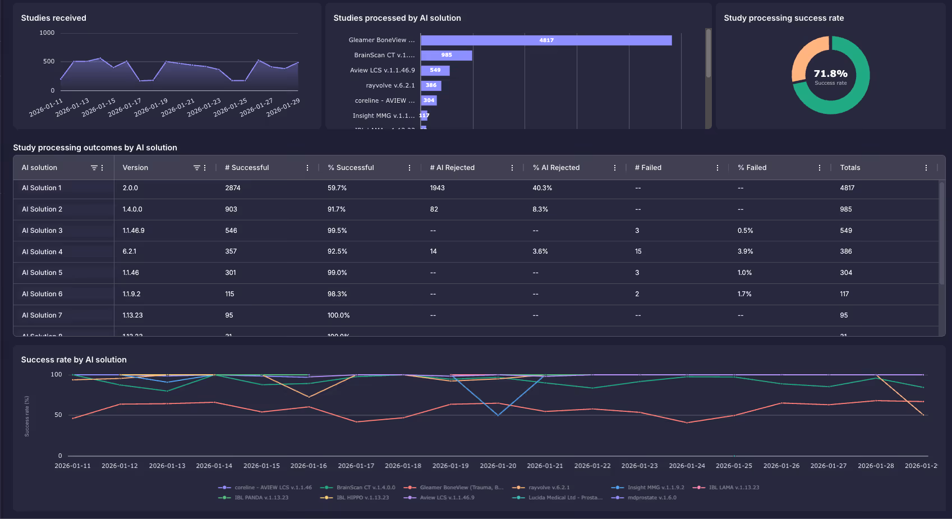This screenshot has height=519, width=952.
Task: Toggle Insight MMG v.1.1.9.2 legend entry
Action: point(648,488)
